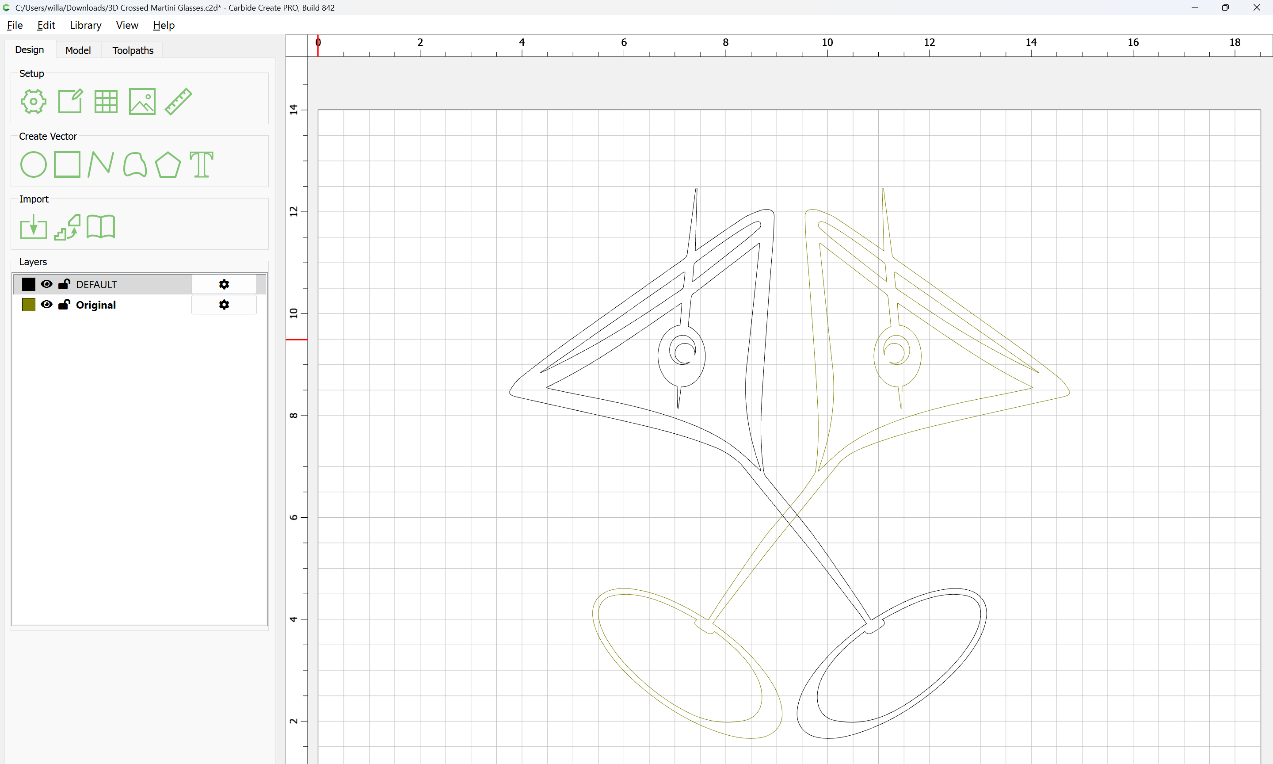Viewport: 1273px width, 764px height.
Task: Select the Polyline tool
Action: pos(101,165)
